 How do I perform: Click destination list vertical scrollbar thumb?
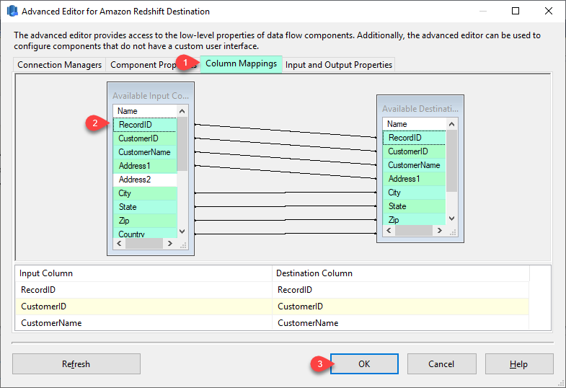[x=451, y=161]
